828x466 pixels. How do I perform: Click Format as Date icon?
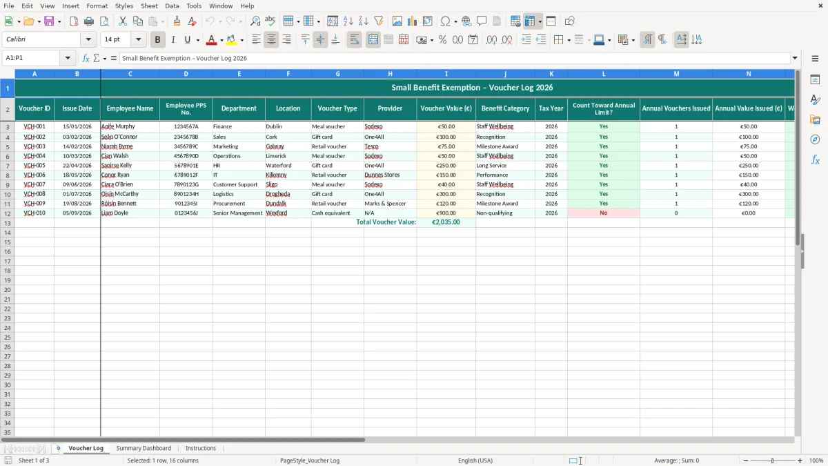(x=473, y=40)
